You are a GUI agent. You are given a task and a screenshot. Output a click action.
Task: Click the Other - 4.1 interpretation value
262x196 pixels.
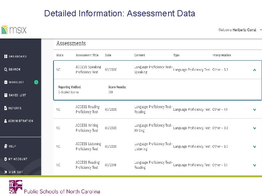[220, 110]
